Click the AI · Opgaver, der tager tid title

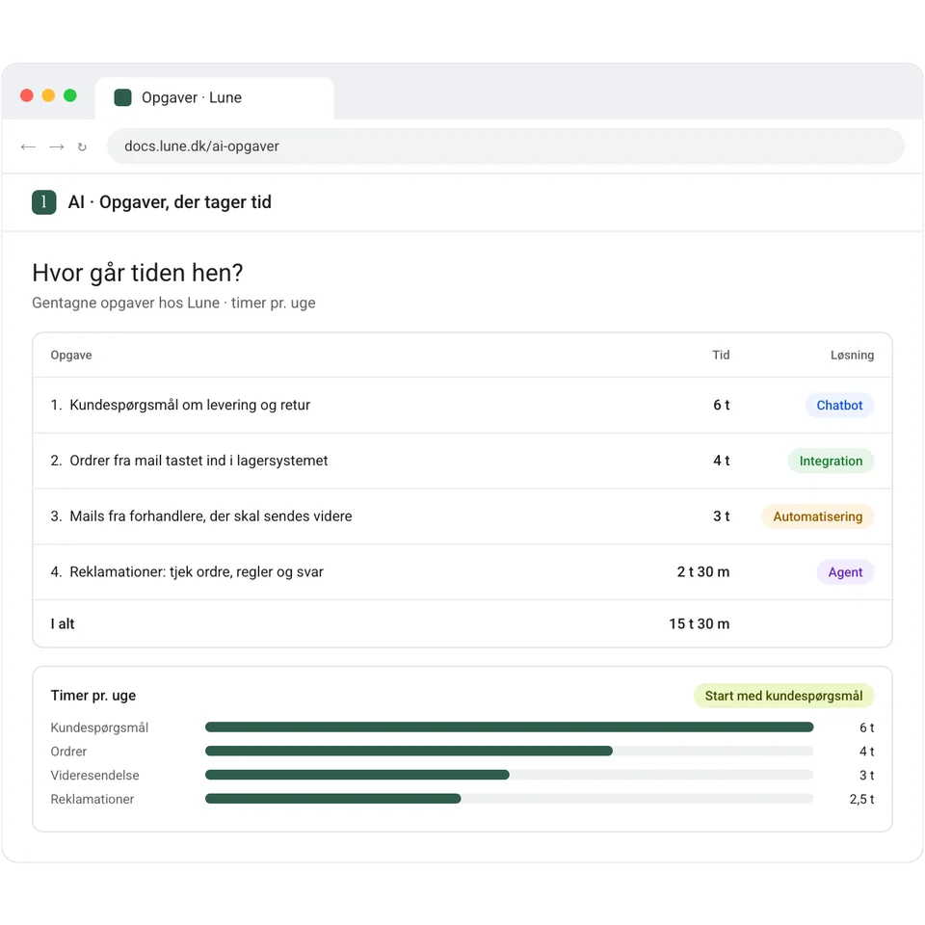(170, 202)
